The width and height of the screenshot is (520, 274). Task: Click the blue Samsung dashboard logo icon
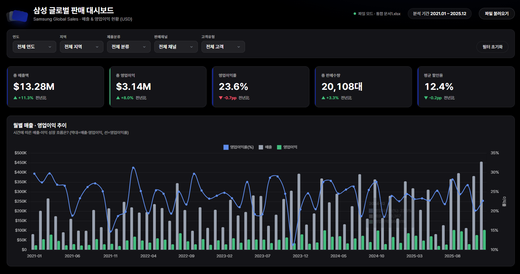[17, 16]
